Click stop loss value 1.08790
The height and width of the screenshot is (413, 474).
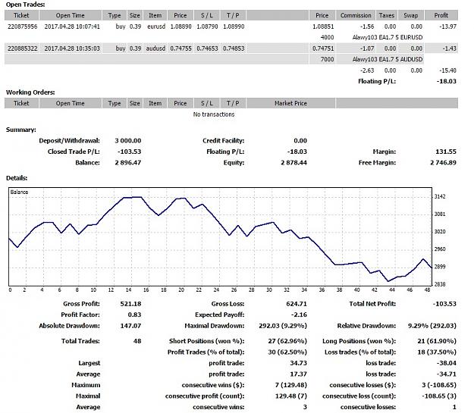[x=207, y=27]
